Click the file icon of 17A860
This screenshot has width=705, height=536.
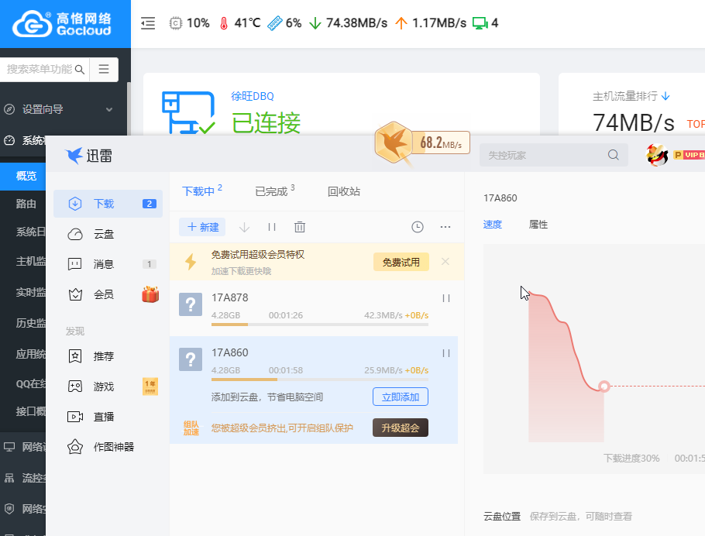191,359
